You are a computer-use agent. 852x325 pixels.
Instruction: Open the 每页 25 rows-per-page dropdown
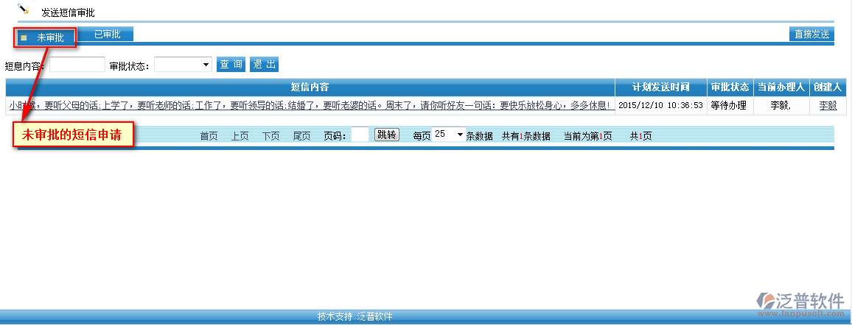(x=449, y=135)
